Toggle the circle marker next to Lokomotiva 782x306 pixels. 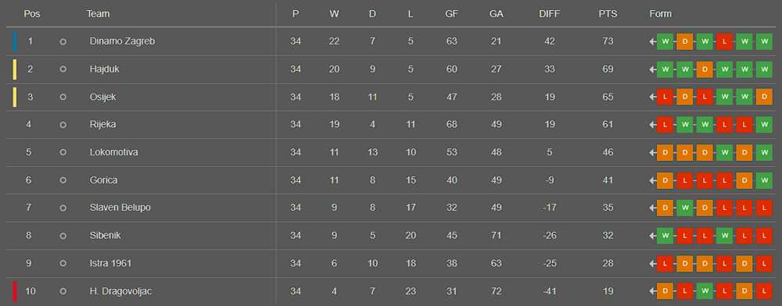point(63,153)
